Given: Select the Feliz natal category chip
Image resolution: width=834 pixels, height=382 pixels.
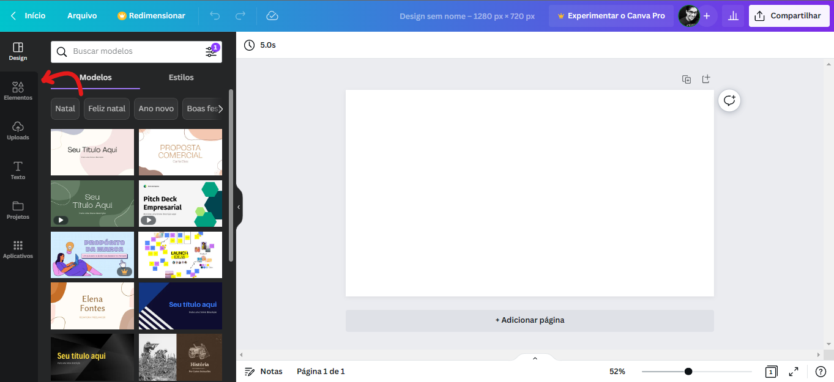Looking at the screenshot, I should point(106,109).
